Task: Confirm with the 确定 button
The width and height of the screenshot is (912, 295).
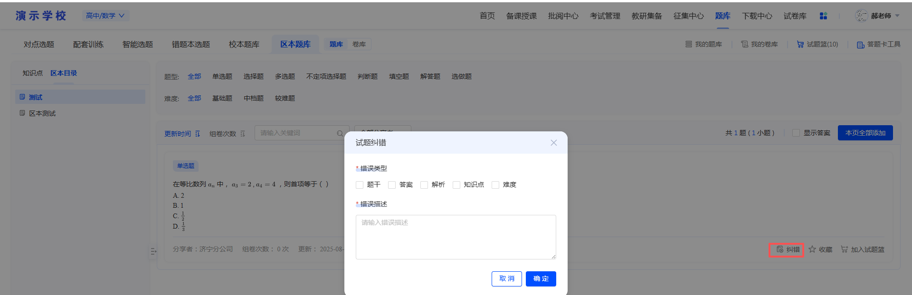Action: click(541, 279)
